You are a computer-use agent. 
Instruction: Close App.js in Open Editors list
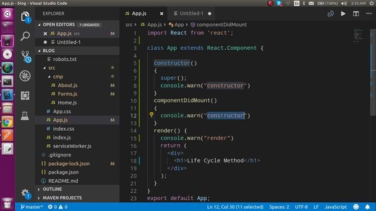pyautogui.click(x=45, y=33)
